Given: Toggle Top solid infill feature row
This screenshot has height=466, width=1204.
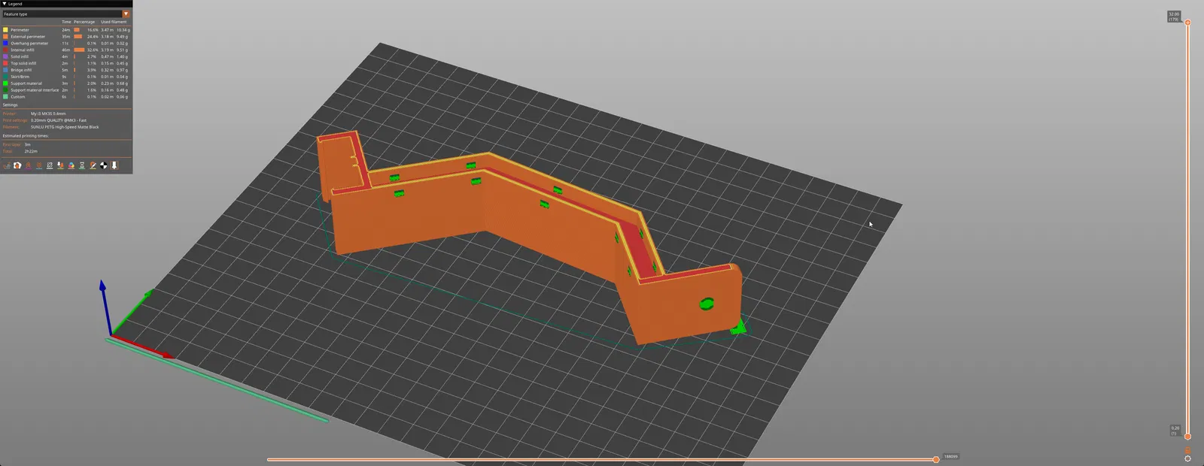Looking at the screenshot, I should tap(66, 63).
